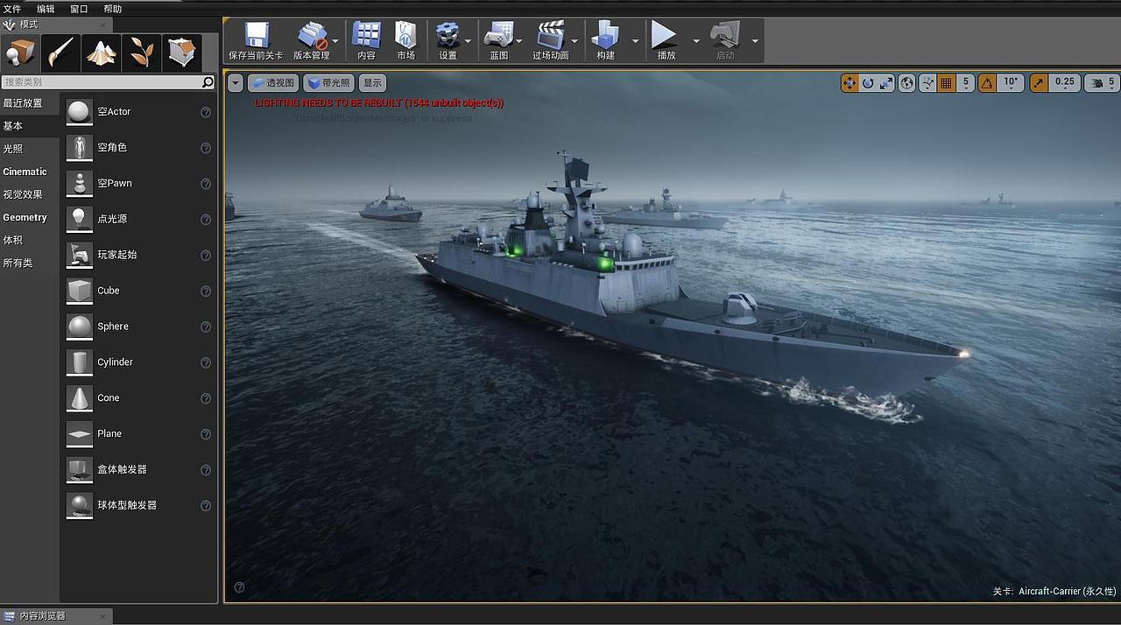Open rotation snap 10° dropdown

(x=1011, y=83)
